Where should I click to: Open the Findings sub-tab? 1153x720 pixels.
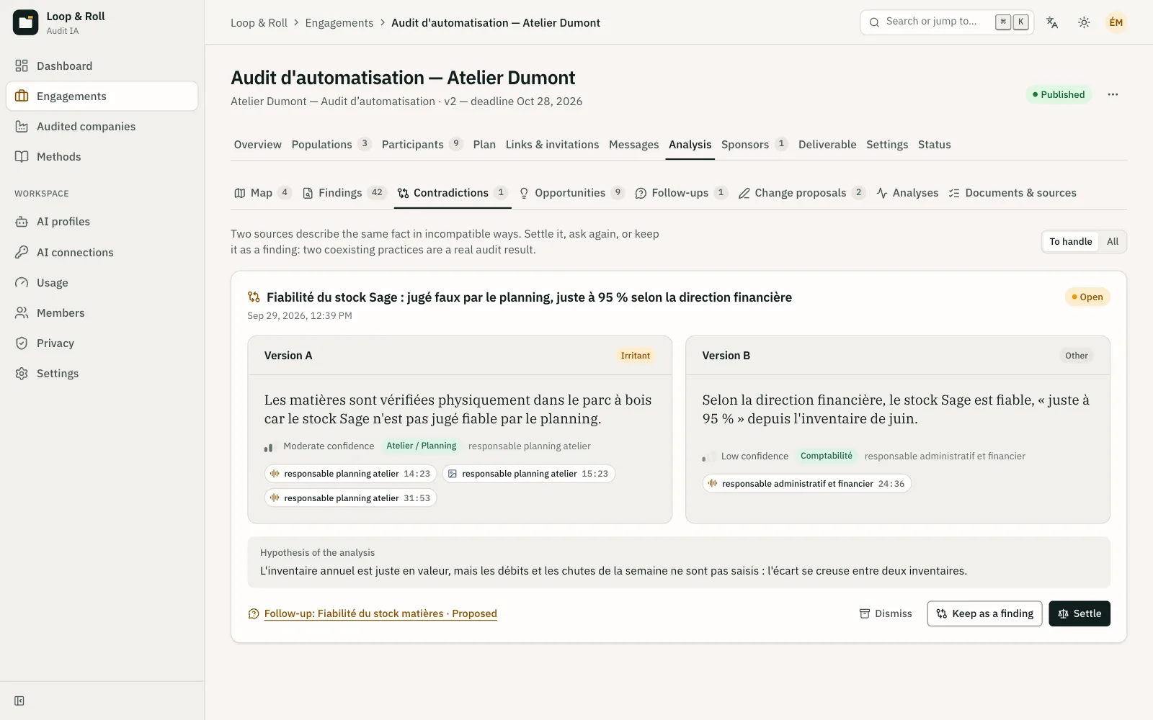click(344, 193)
